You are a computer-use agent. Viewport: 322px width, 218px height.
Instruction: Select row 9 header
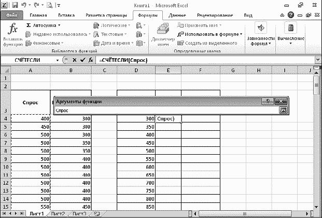point(6,159)
